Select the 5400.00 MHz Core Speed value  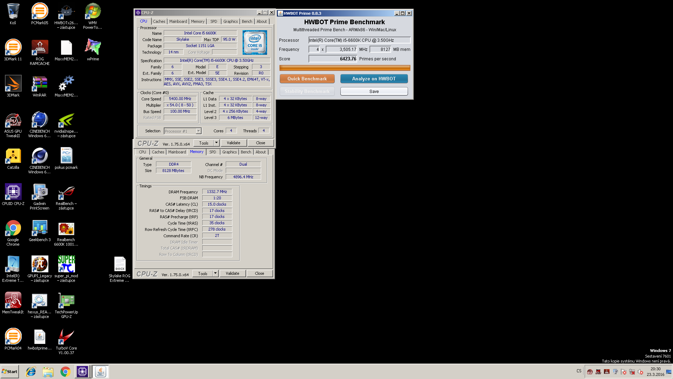tap(180, 99)
